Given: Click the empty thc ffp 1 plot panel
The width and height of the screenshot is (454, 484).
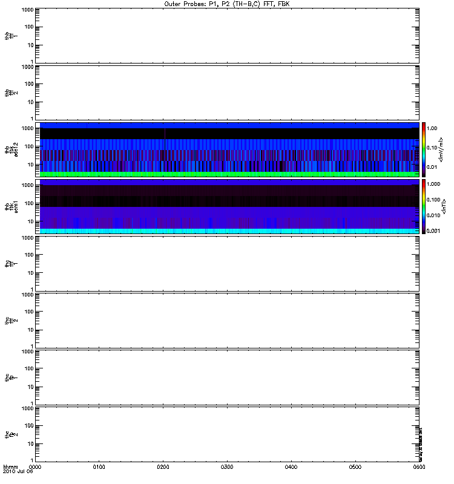Looking at the screenshot, I should pyautogui.click(x=227, y=377).
